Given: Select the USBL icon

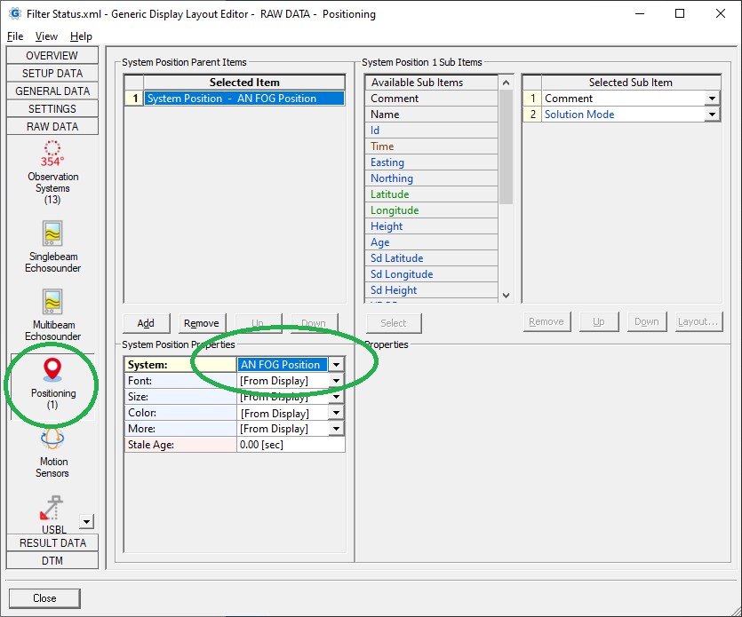Looking at the screenshot, I should click(52, 510).
